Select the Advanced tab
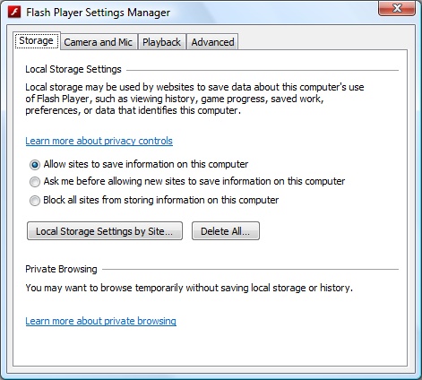This screenshot has height=380, width=422. pos(212,42)
